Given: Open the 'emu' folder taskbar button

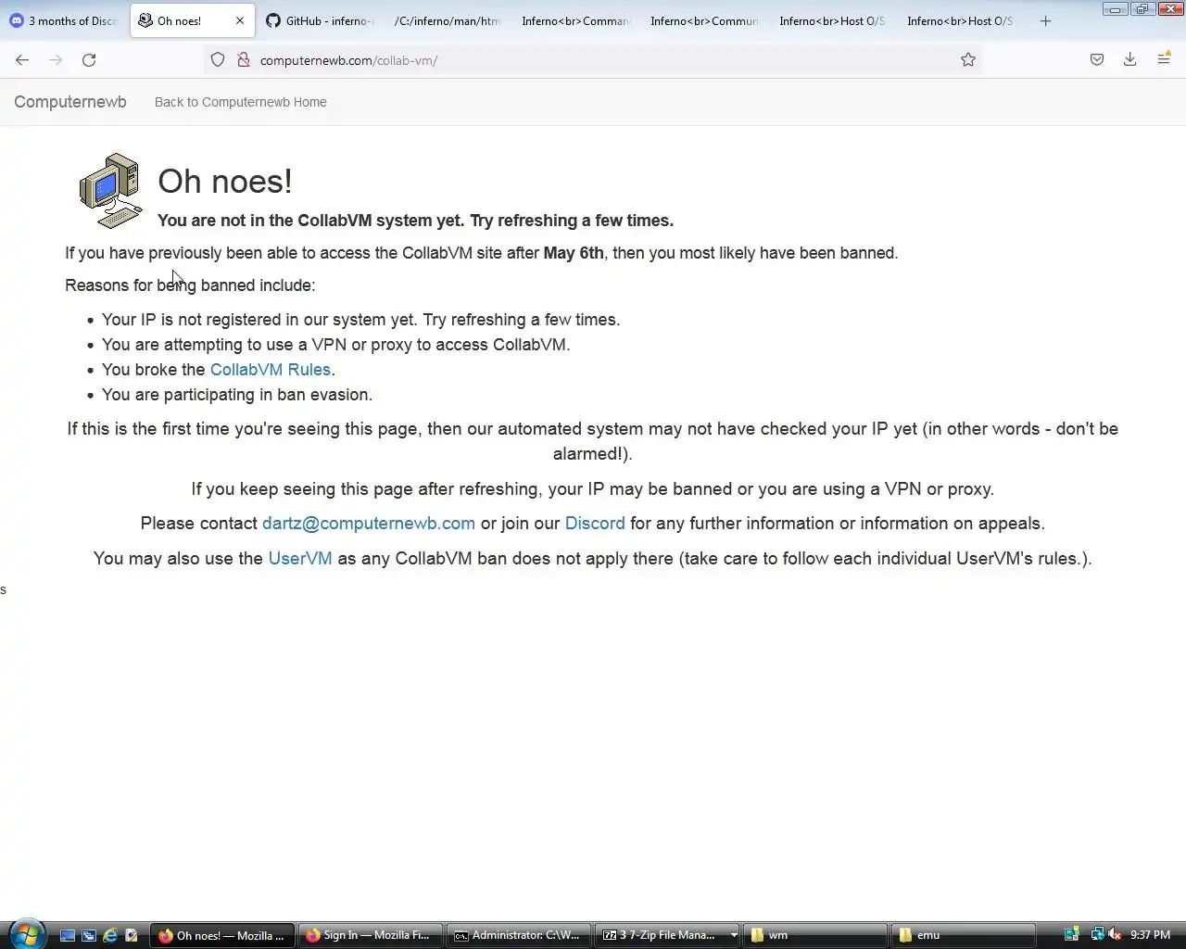Looking at the screenshot, I should 962,935.
